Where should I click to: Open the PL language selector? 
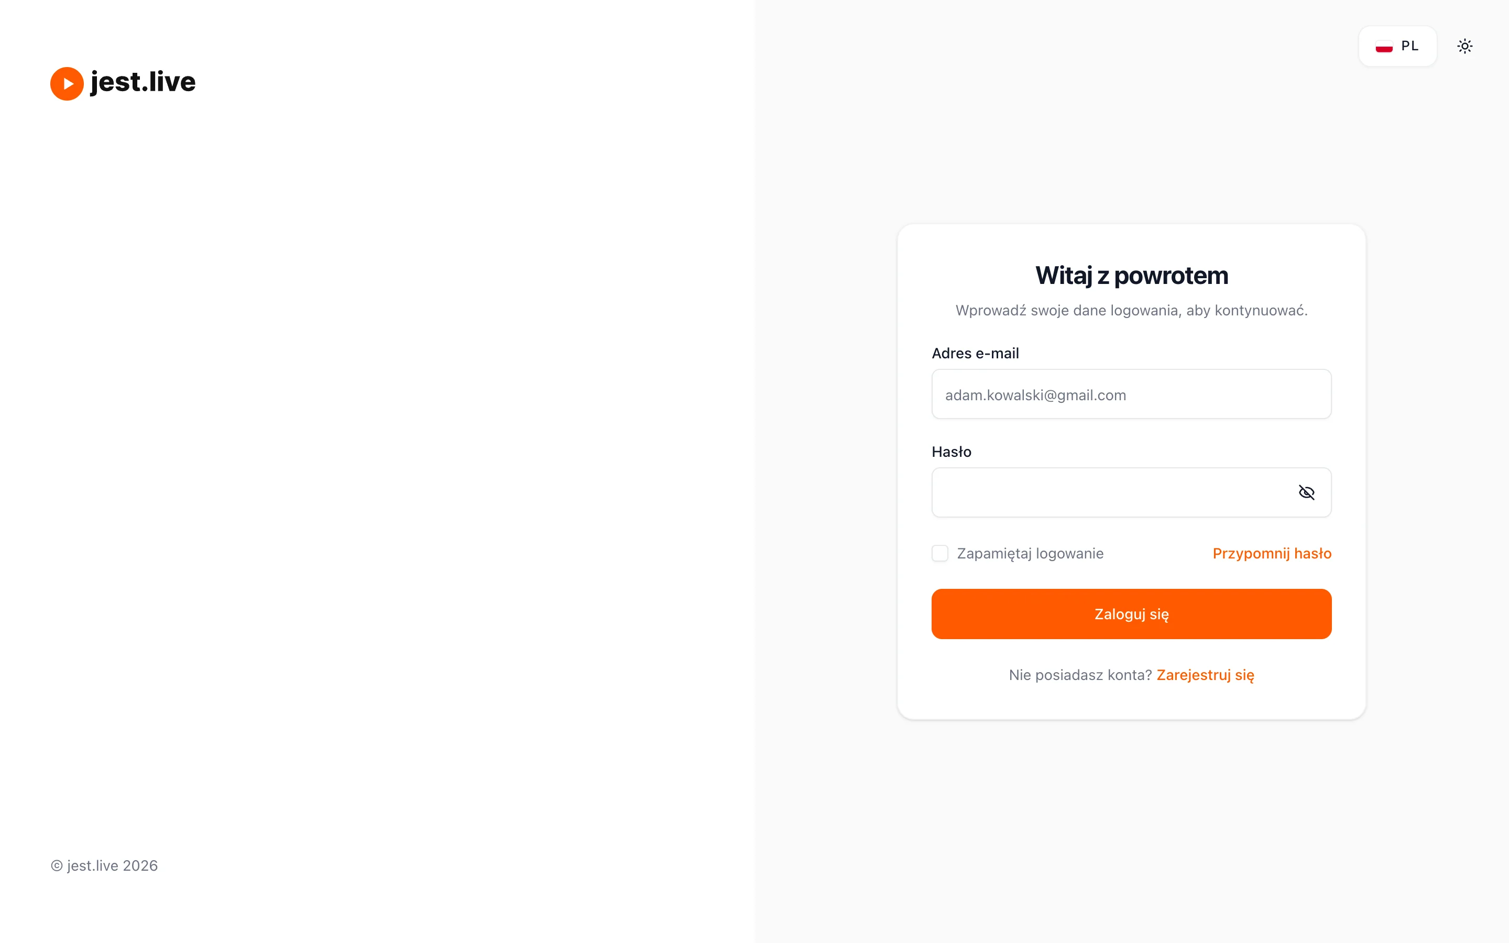pos(1397,46)
